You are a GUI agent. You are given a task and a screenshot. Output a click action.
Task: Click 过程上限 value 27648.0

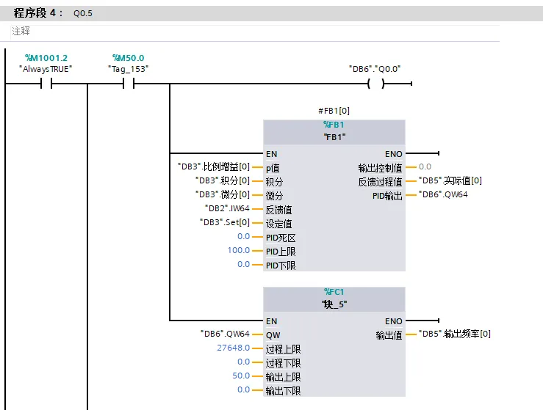pyautogui.click(x=234, y=348)
